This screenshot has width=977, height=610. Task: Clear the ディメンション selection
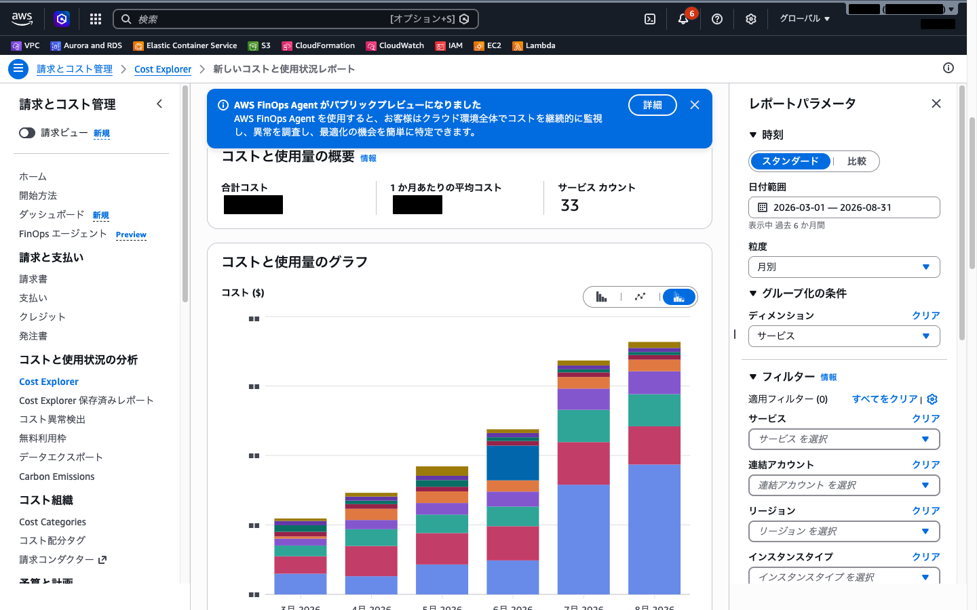pyautogui.click(x=926, y=316)
